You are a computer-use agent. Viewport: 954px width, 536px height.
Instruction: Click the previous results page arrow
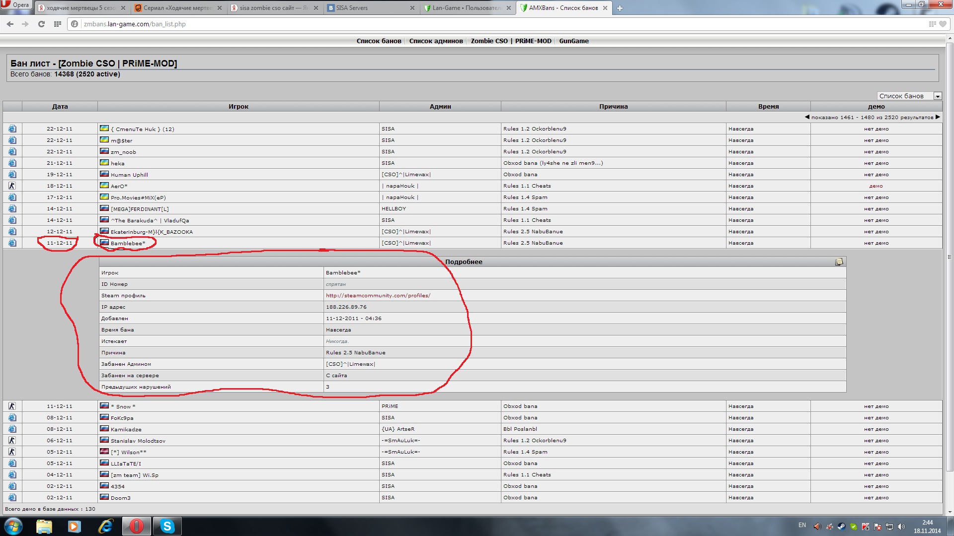pyautogui.click(x=807, y=117)
